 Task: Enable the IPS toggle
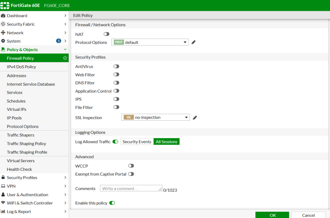point(116,99)
